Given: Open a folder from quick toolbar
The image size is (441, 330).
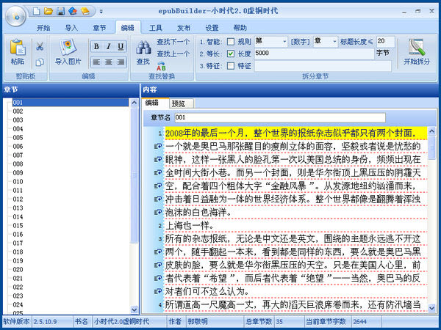Looking at the screenshot, I should pos(49,11).
